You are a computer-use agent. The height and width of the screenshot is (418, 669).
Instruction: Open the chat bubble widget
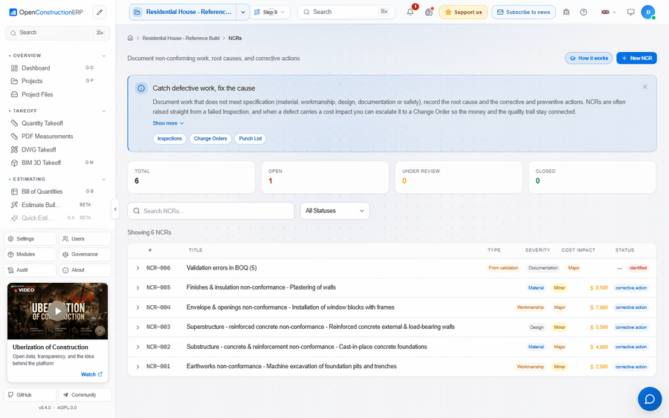pyautogui.click(x=650, y=399)
